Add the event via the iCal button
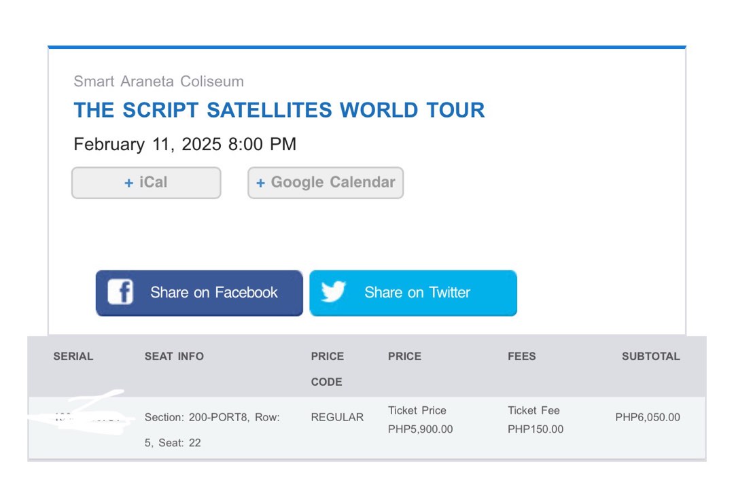This screenshot has height=483, width=734. (145, 183)
